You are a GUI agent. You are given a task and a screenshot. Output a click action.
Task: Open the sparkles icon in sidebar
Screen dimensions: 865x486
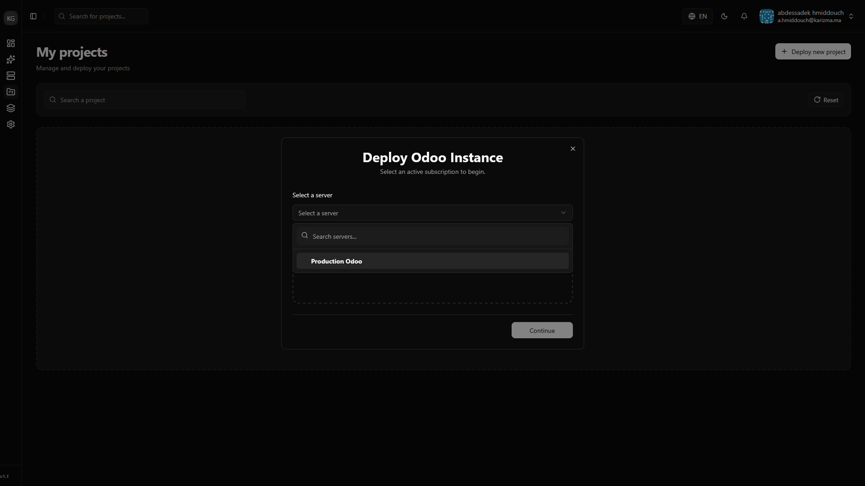point(11,59)
